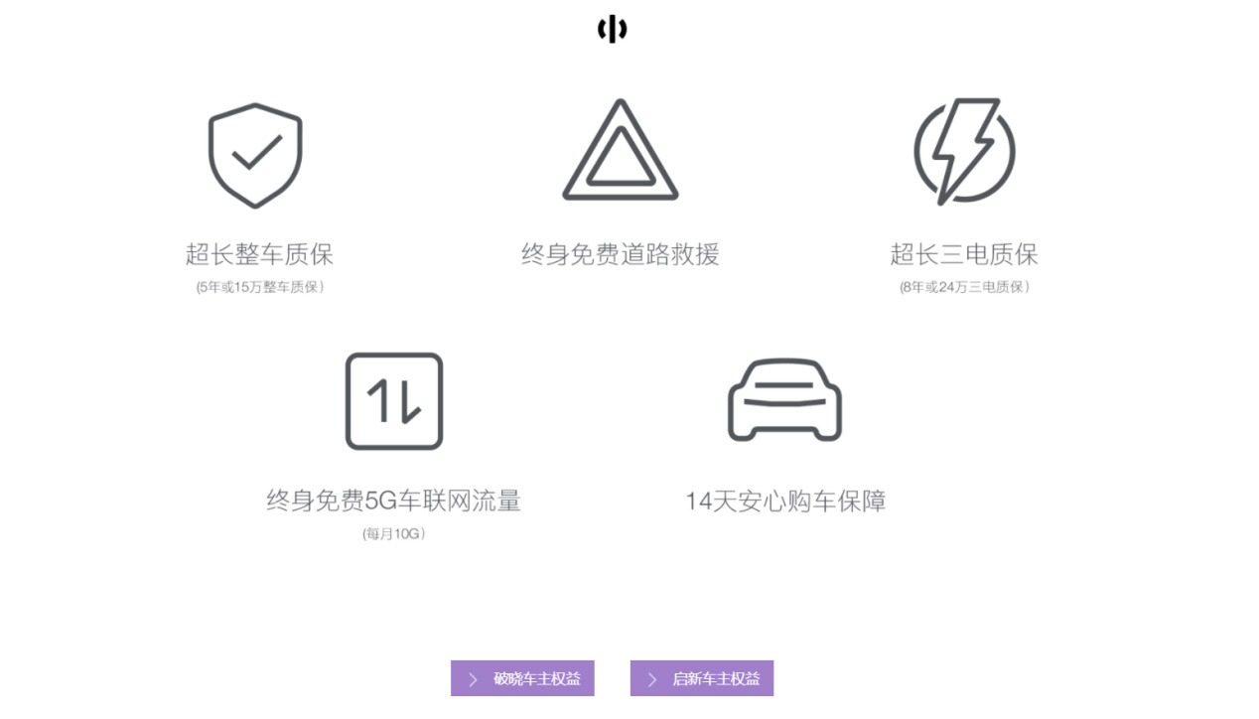Select the lightning bolt battery warranty icon
Image resolution: width=1259 pixels, height=719 pixels.
[x=964, y=151]
